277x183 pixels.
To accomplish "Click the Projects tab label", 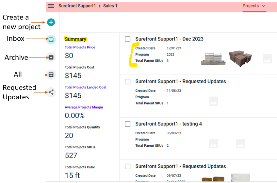I will pos(251,6).
